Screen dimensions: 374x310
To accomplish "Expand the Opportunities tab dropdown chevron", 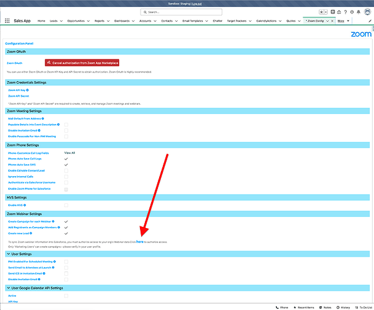I will point(89,21).
